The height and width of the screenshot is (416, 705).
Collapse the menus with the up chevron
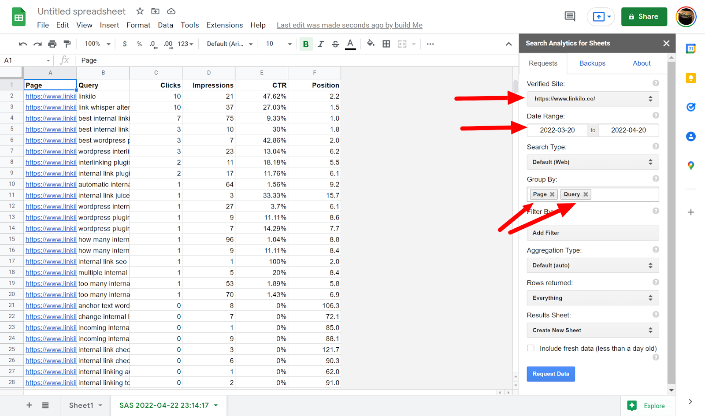coord(508,44)
